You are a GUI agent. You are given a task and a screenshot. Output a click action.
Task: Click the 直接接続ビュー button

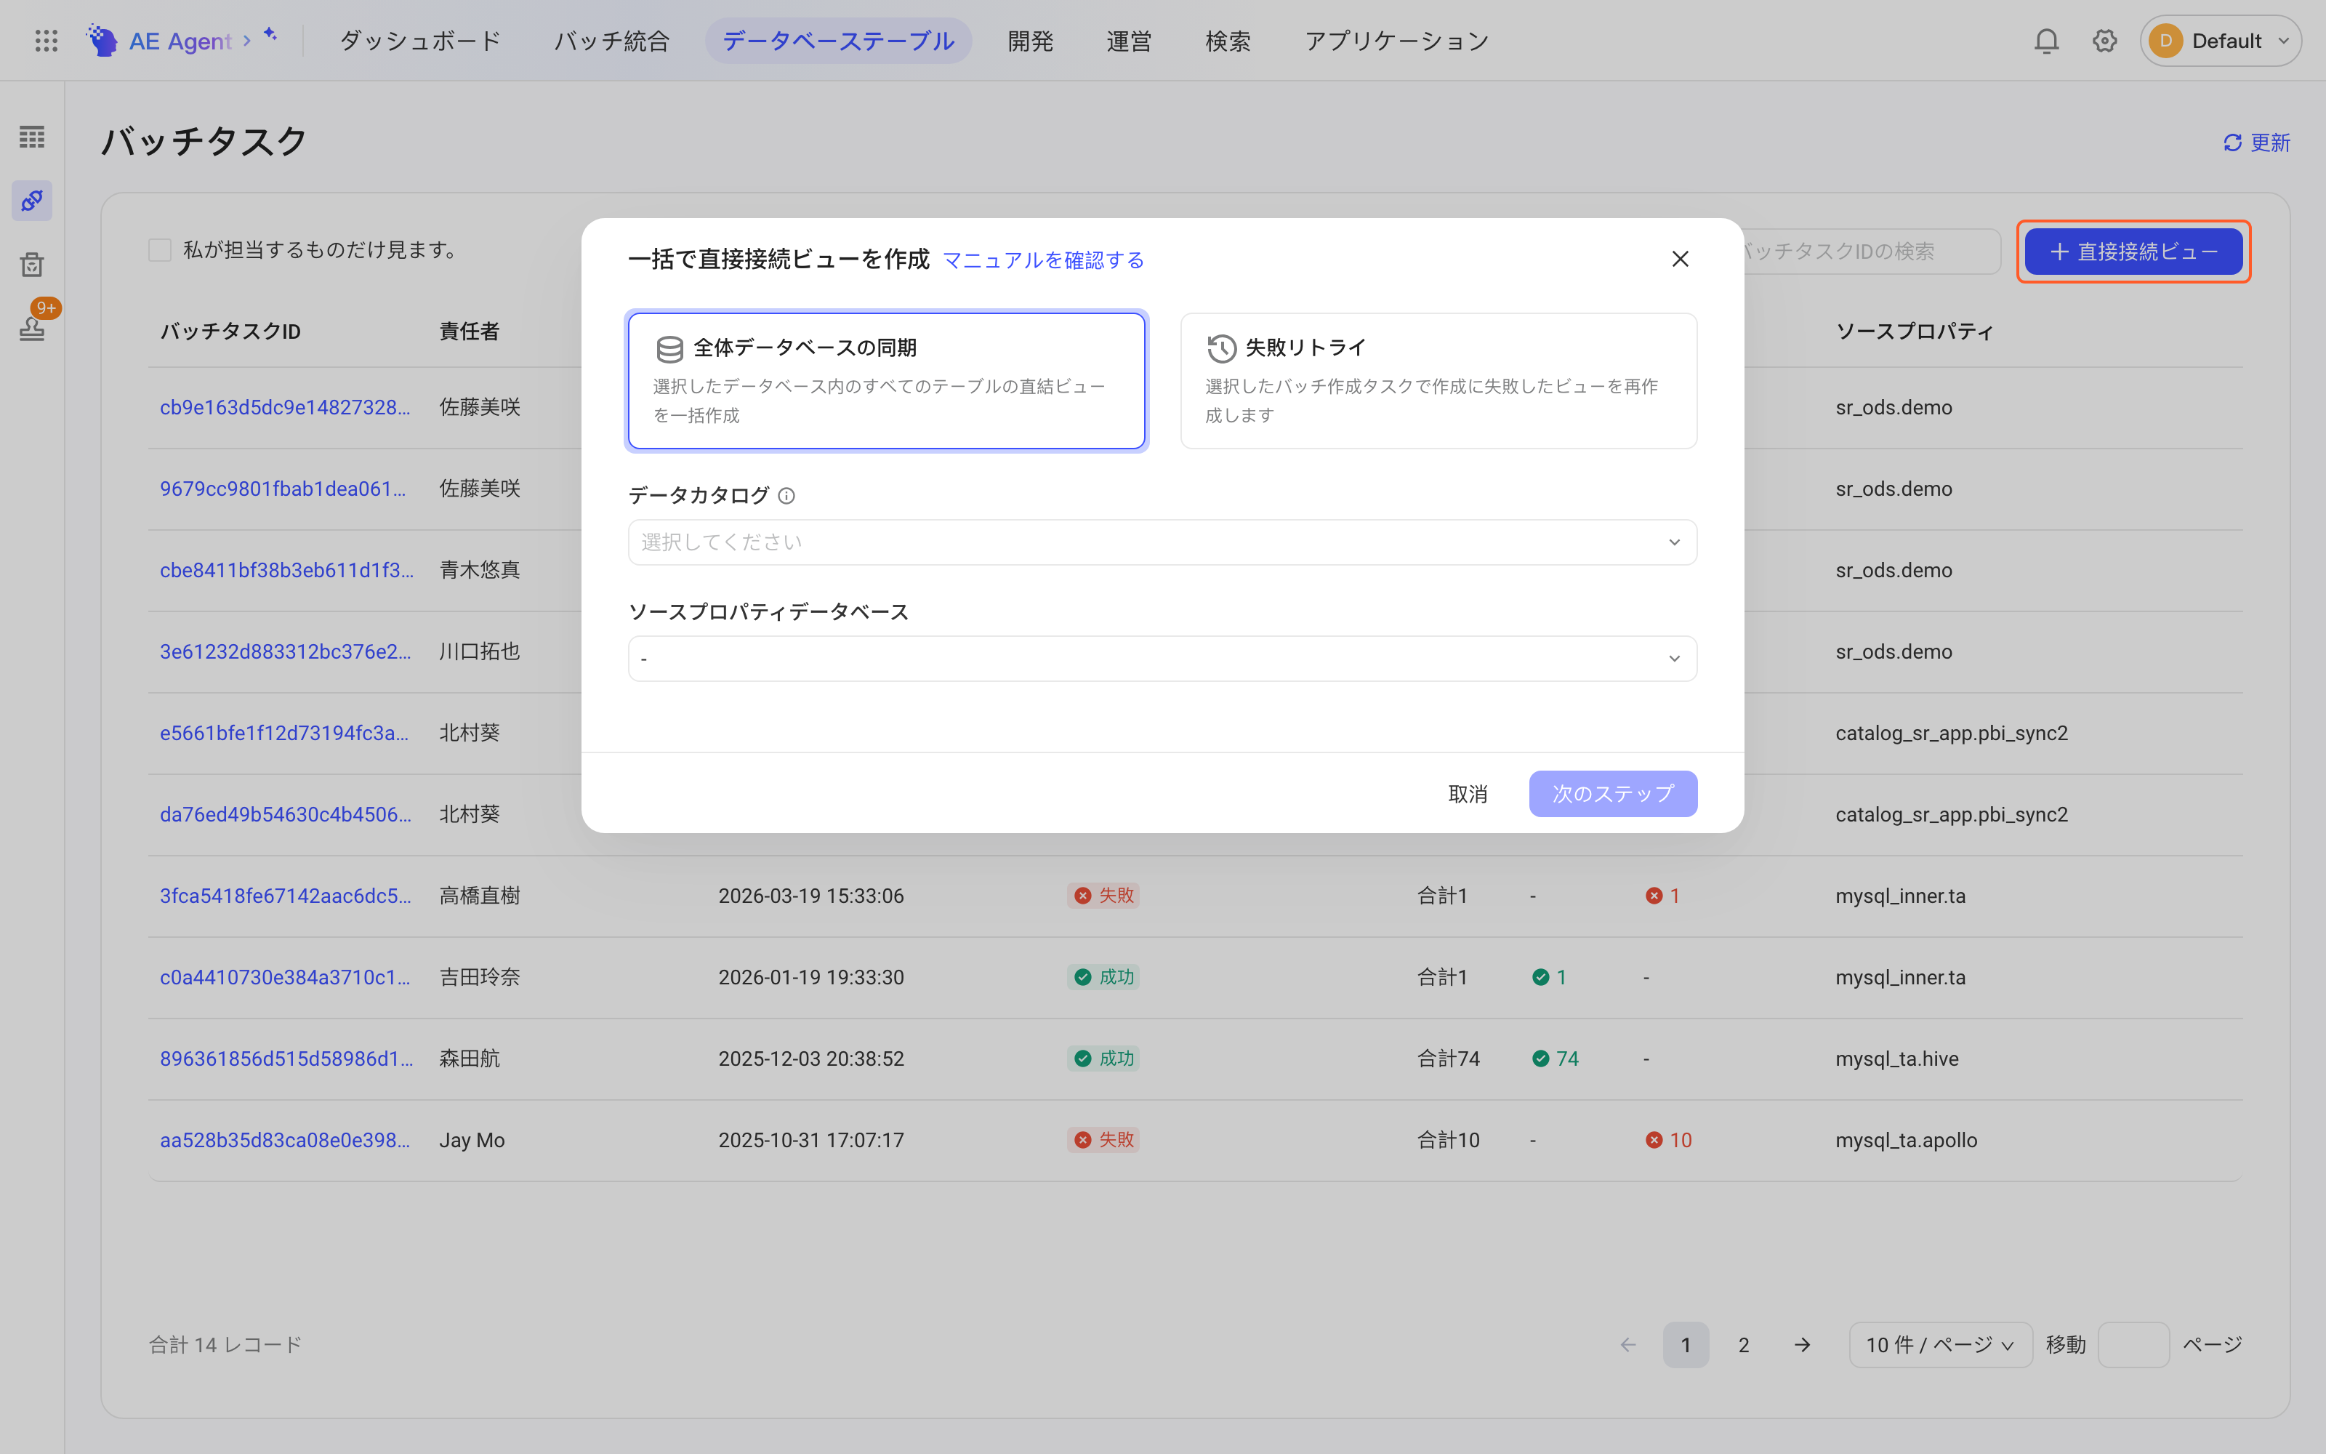click(2134, 251)
